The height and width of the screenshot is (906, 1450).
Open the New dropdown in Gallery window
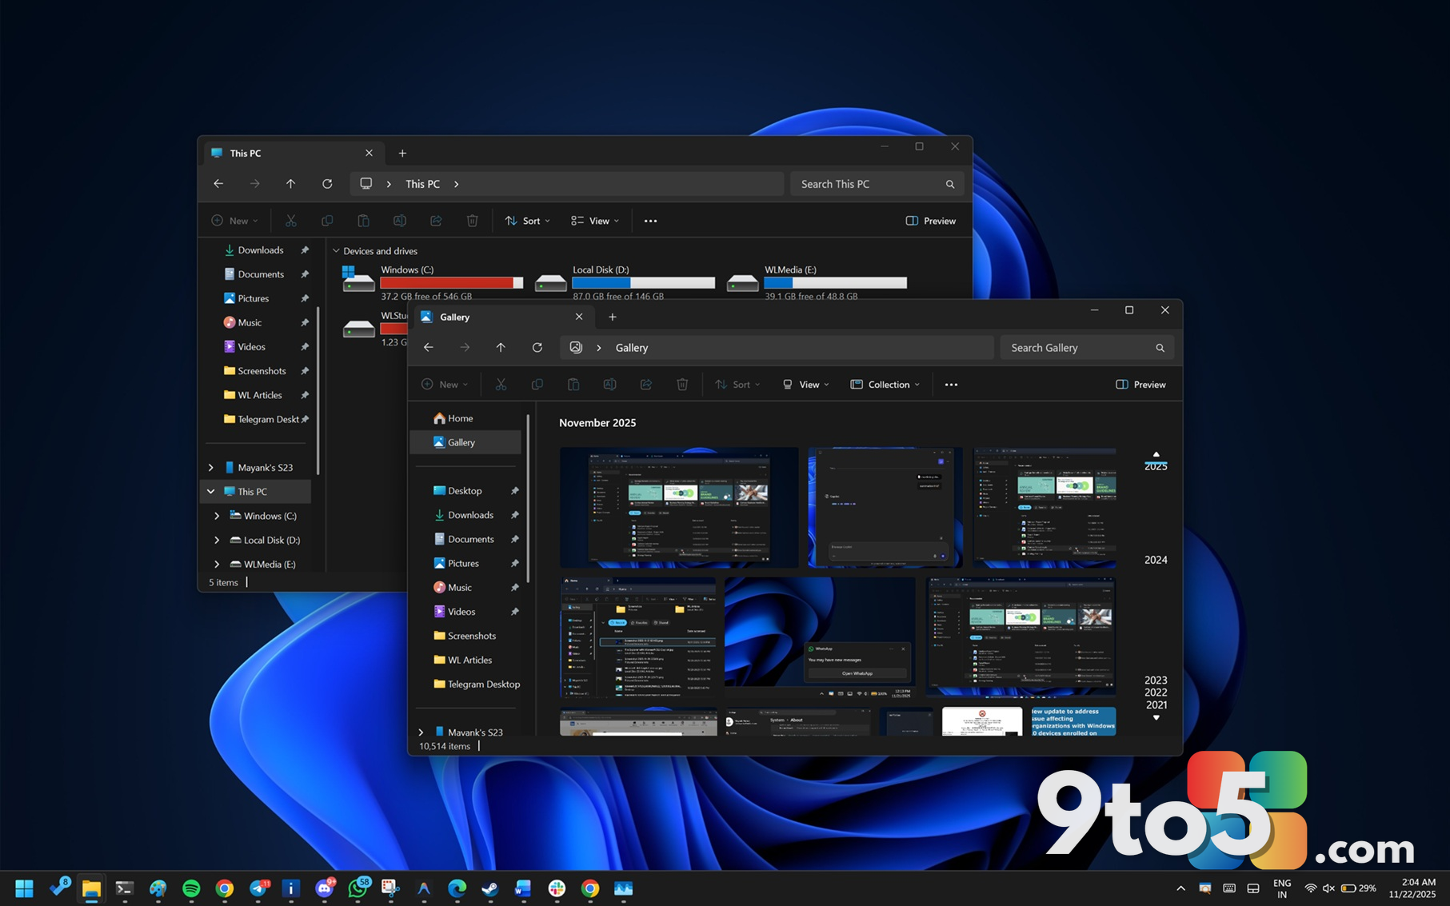tap(445, 385)
